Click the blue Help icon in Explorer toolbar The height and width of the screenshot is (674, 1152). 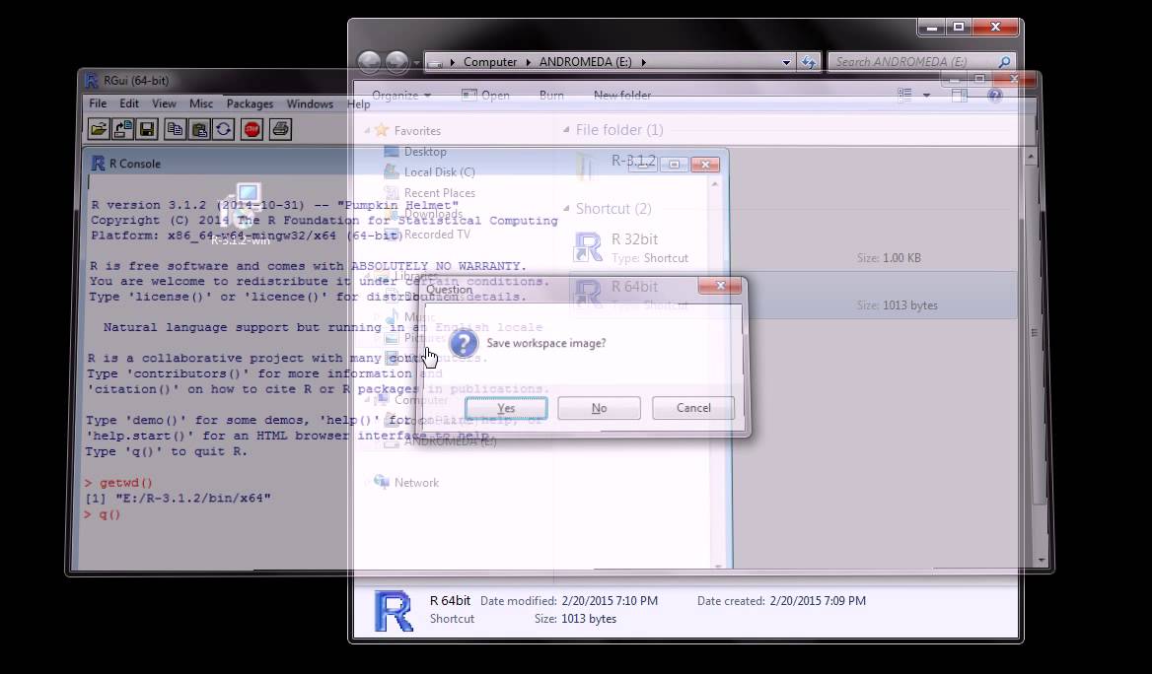point(995,95)
